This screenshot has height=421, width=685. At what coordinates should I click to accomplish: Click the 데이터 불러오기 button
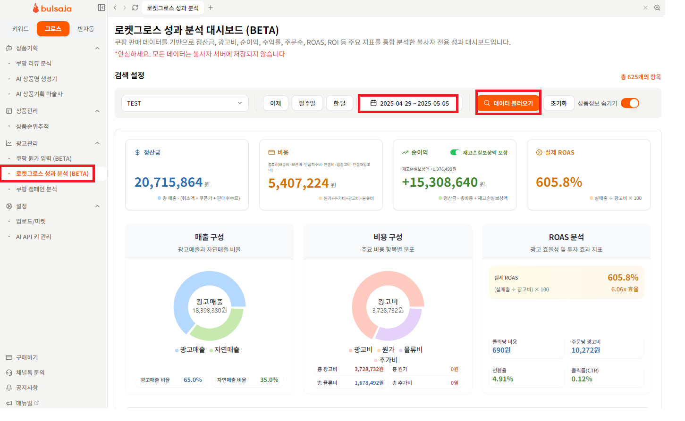(x=508, y=103)
